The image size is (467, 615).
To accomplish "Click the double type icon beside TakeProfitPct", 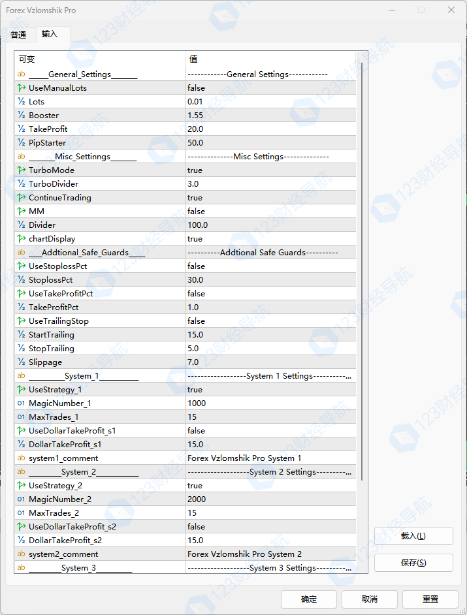I will 21,307.
